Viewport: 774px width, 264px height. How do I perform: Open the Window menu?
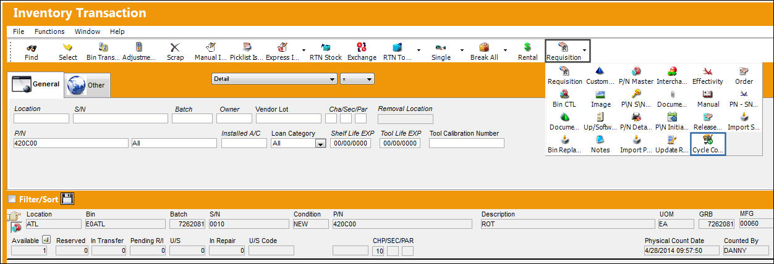pos(87,31)
